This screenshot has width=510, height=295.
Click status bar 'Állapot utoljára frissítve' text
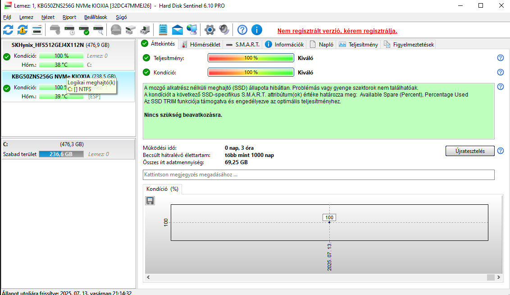click(67, 293)
